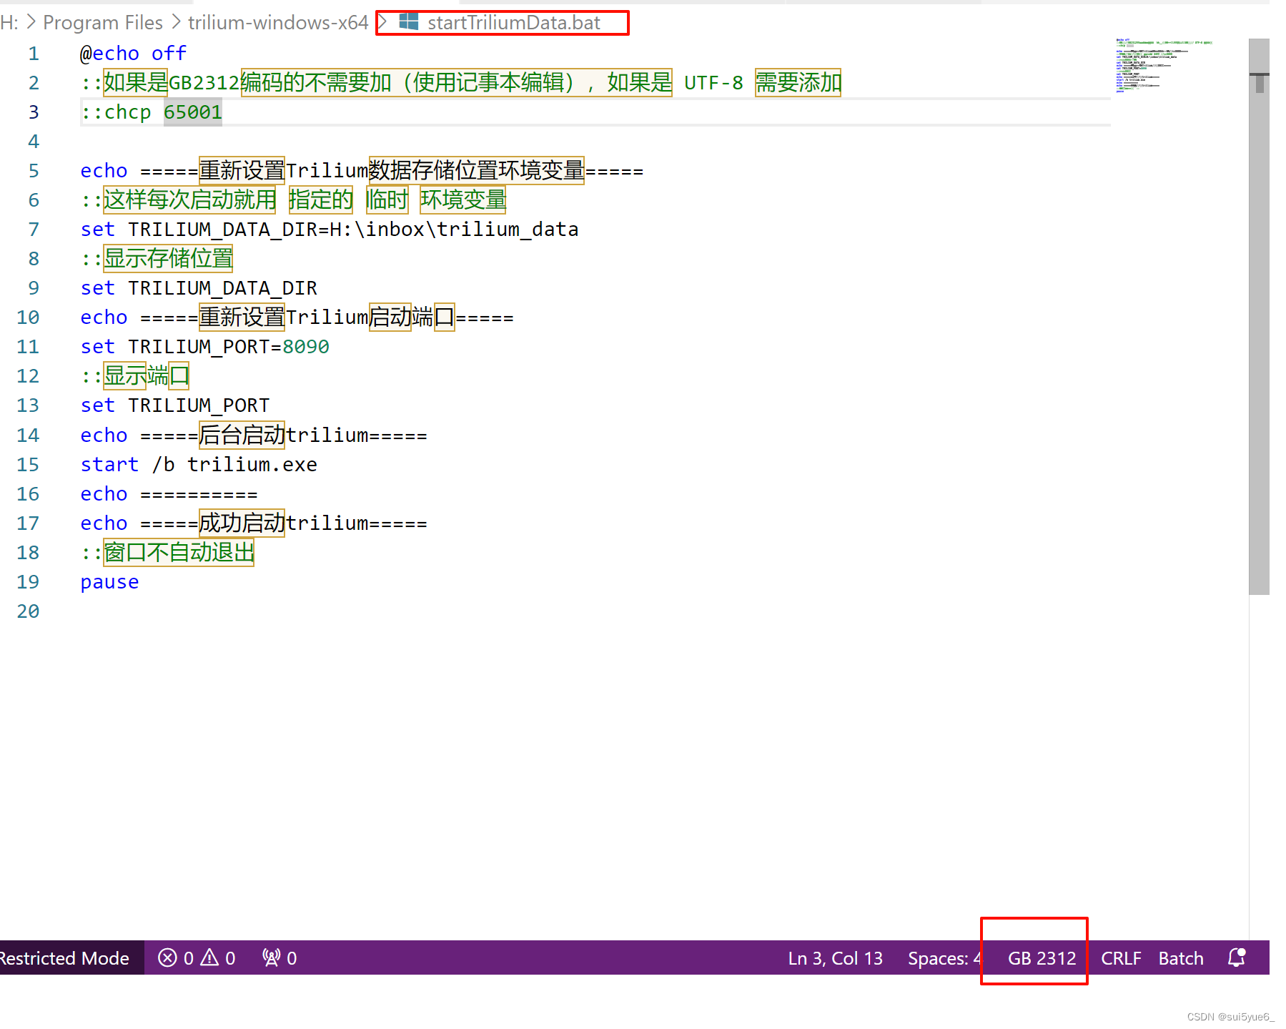Open Program Files breadcrumb folder
This screenshot has height=1029, width=1286.
click(x=103, y=23)
